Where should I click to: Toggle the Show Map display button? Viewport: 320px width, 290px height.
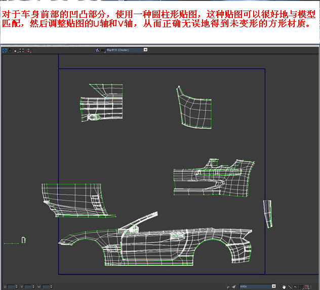tap(97, 50)
